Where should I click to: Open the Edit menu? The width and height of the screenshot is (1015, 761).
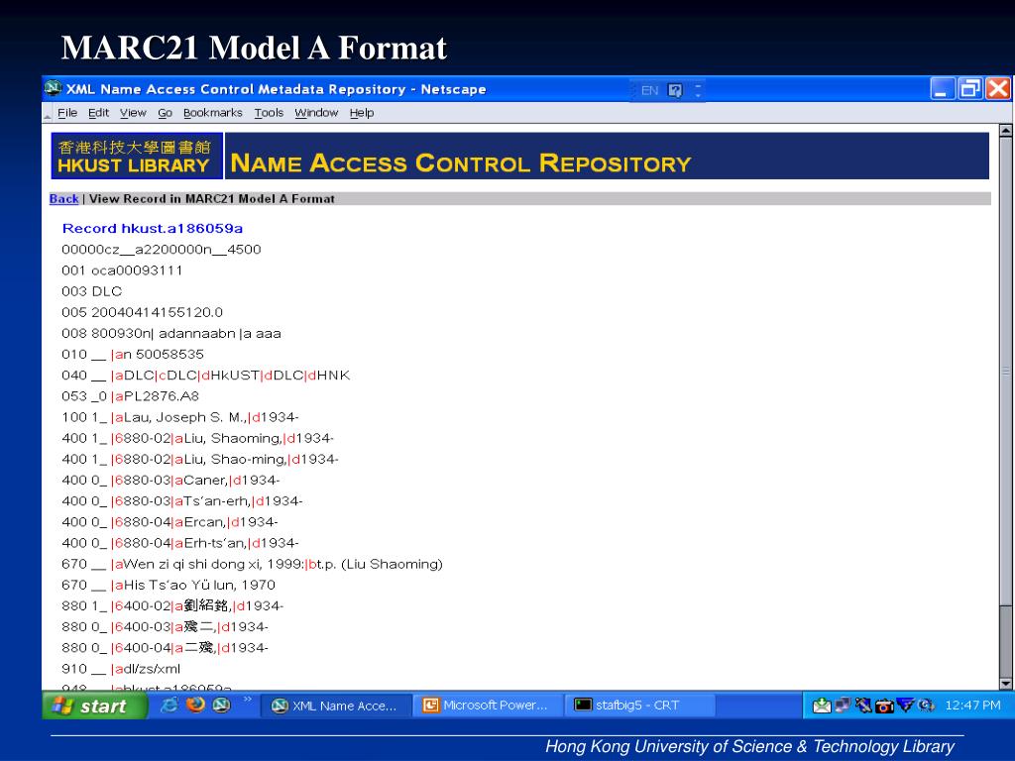click(98, 113)
